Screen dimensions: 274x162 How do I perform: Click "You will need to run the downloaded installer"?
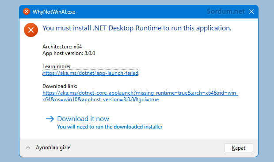(110, 127)
